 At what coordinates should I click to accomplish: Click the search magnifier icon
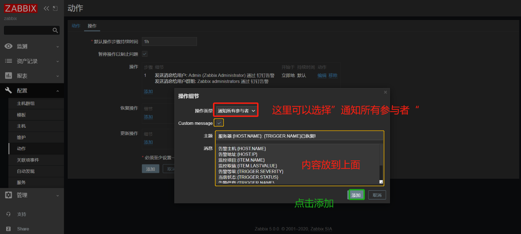pyautogui.click(x=55, y=30)
